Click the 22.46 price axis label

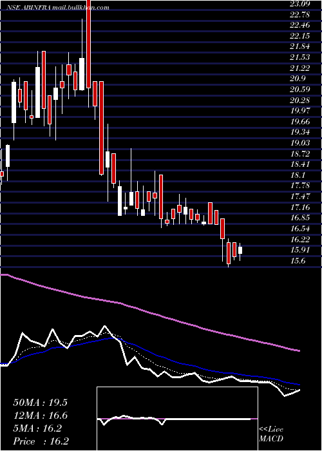pos(300,25)
